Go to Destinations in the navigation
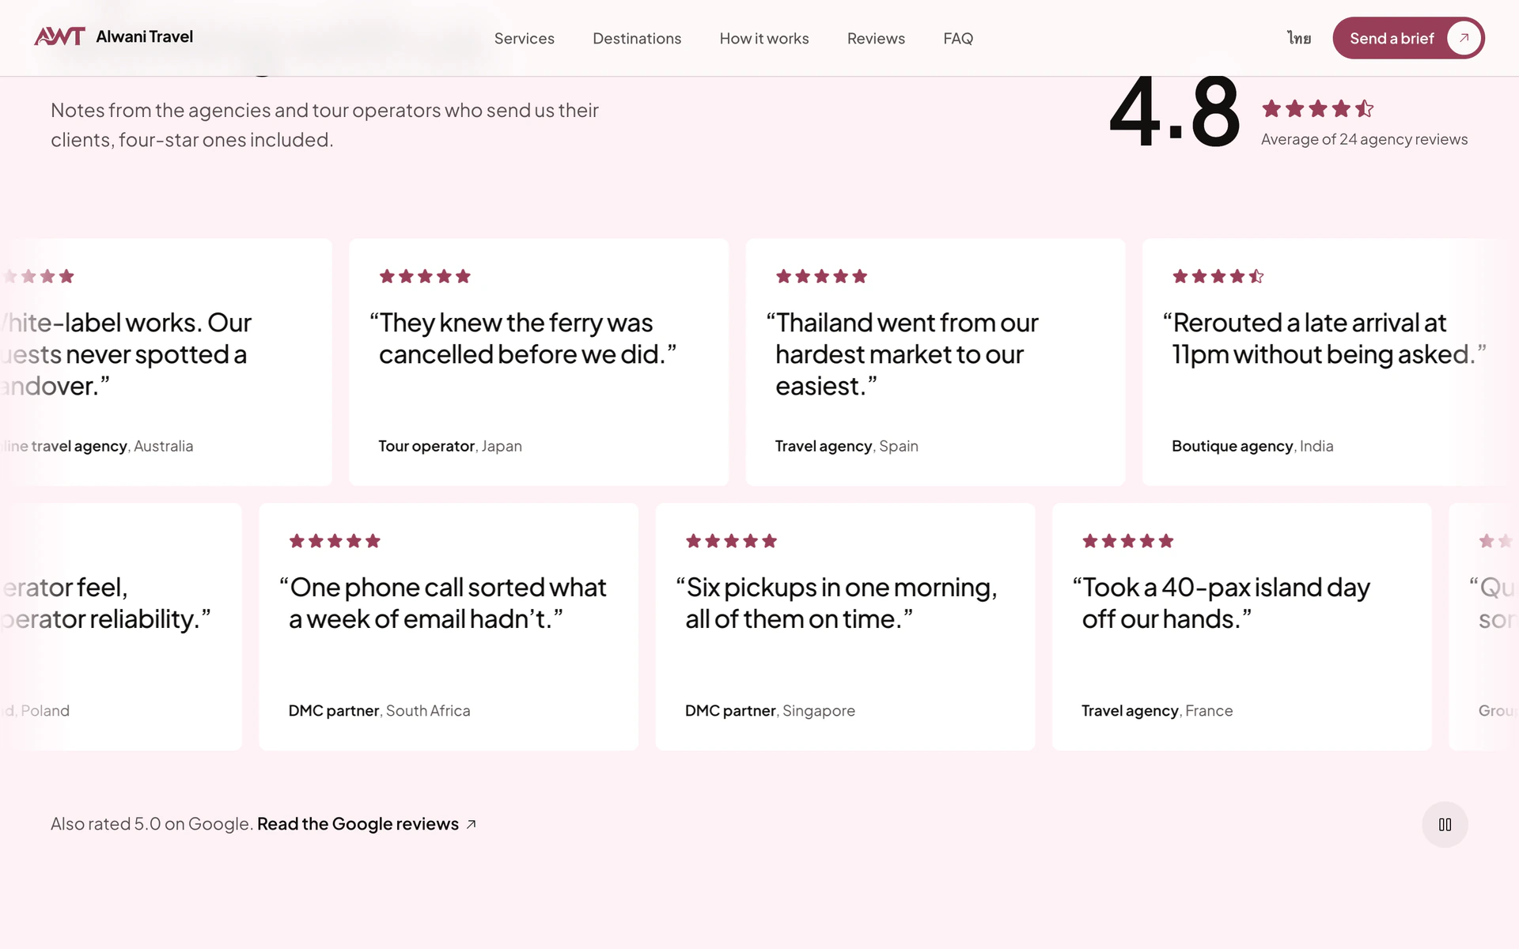Image resolution: width=1519 pixels, height=949 pixels. click(x=637, y=38)
